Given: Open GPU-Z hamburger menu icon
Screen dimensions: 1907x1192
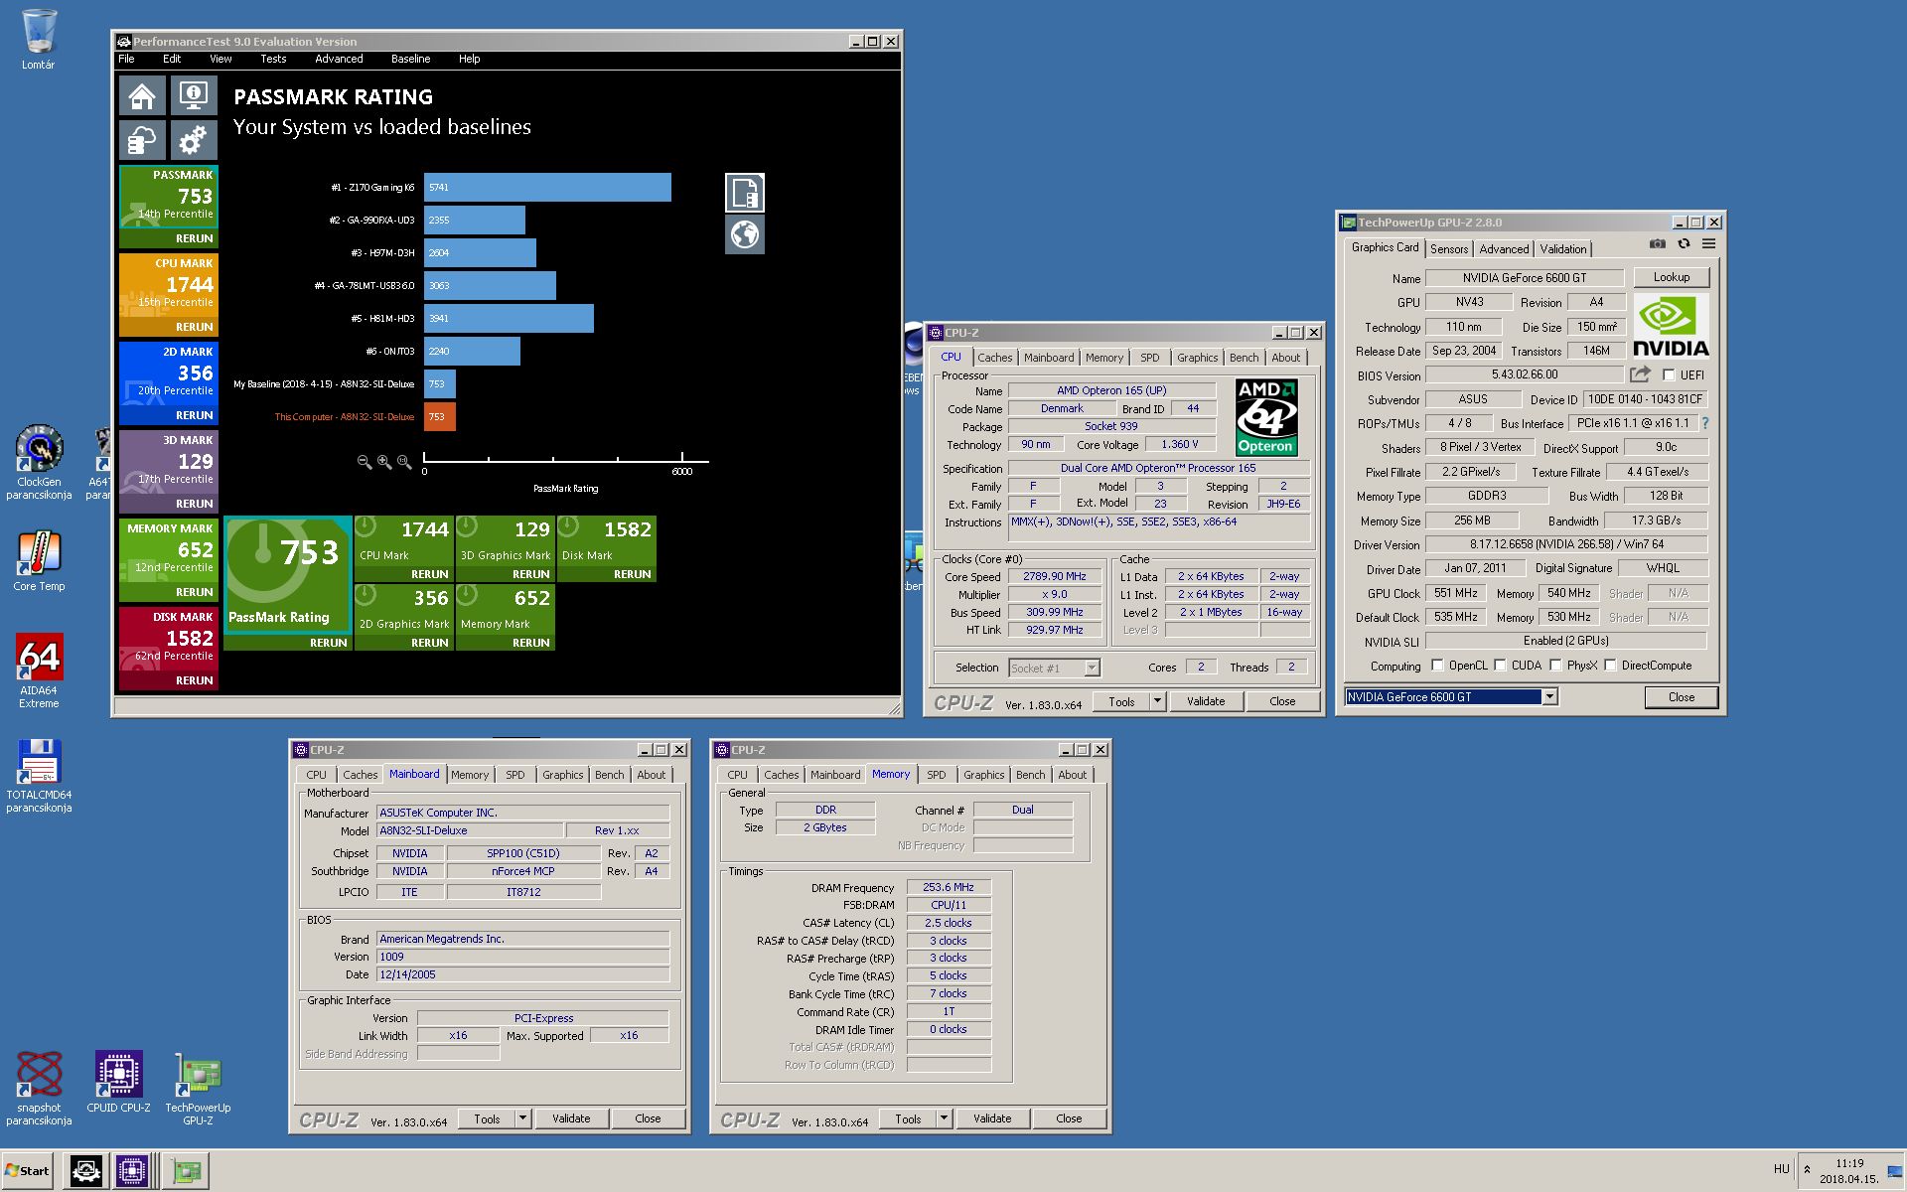Looking at the screenshot, I should coord(1708,244).
